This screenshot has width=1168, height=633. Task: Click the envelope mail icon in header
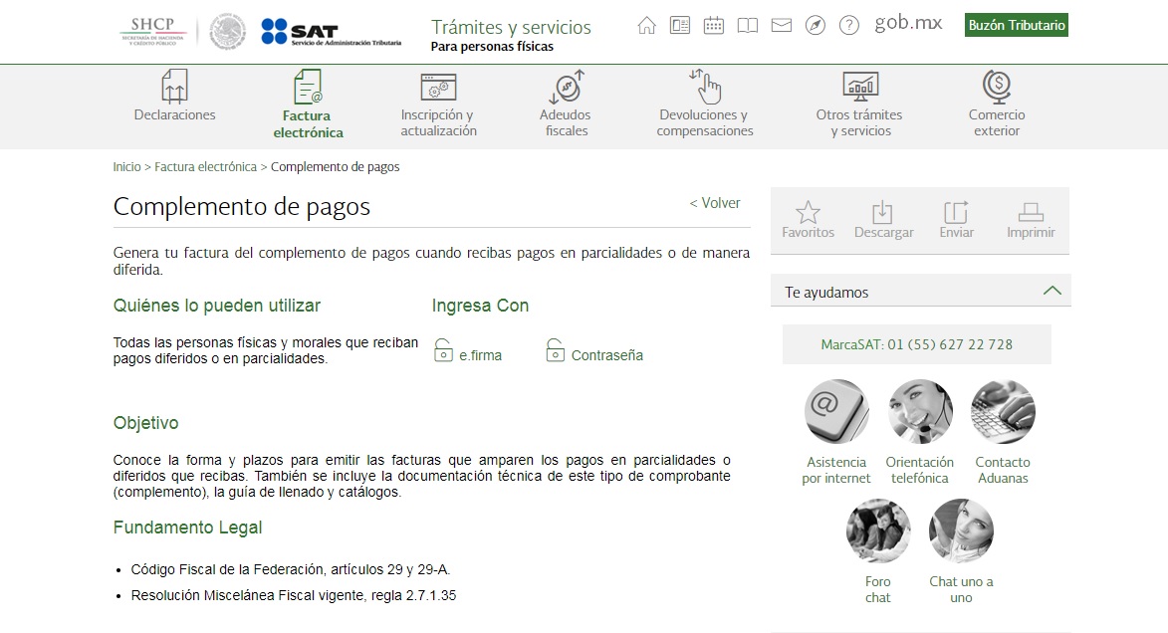coord(782,26)
